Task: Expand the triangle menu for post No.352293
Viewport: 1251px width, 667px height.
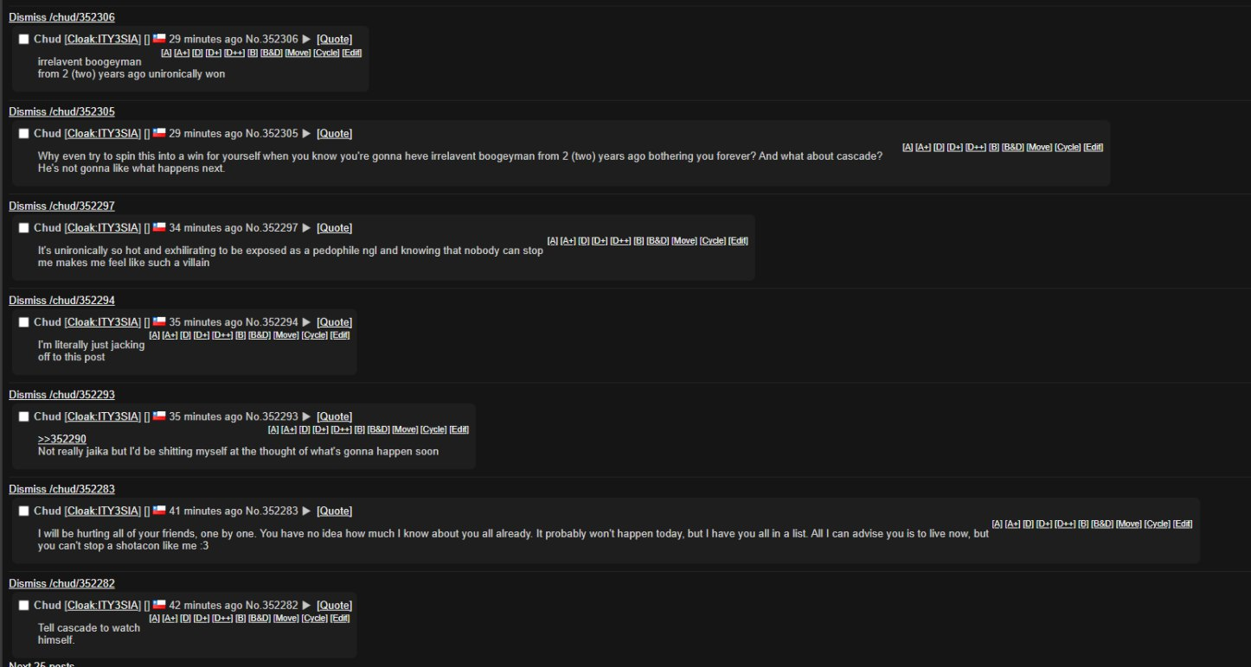Action: [306, 416]
